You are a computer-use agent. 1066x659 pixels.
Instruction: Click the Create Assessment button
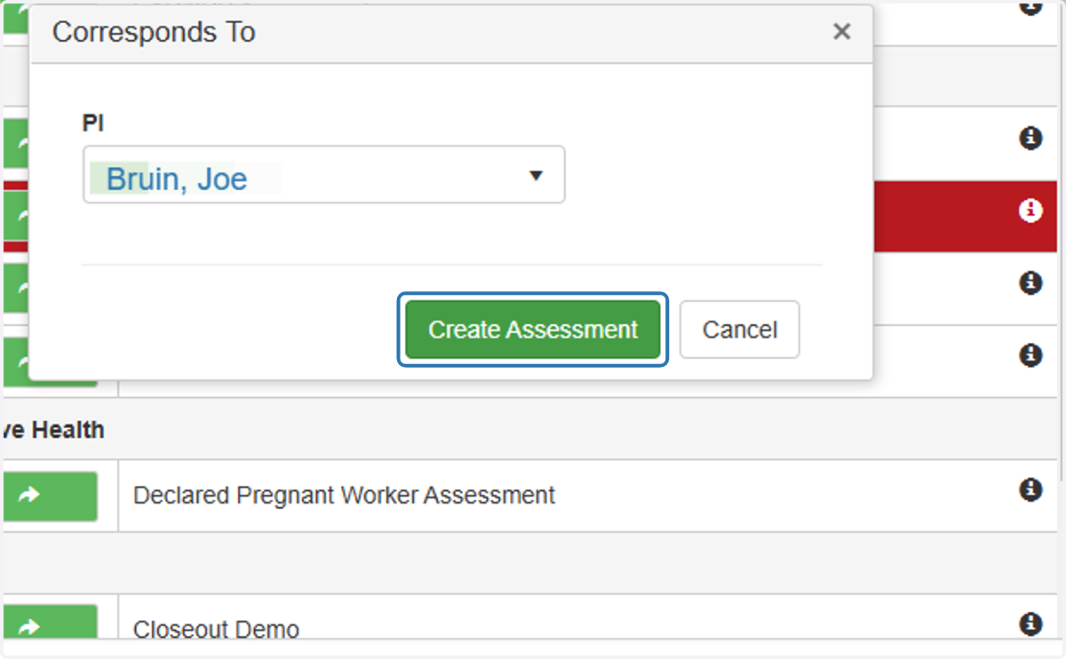coord(533,329)
